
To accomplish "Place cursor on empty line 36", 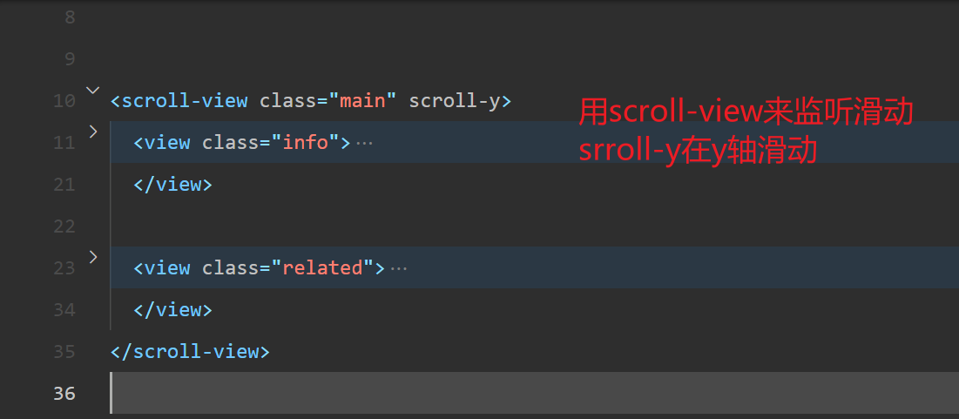I will pyautogui.click(x=535, y=393).
